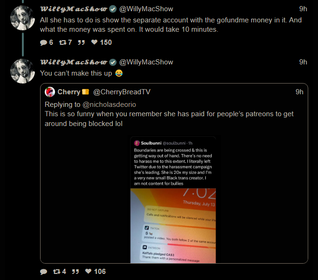The height and width of the screenshot is (280, 318).
Task: Click the quote icon on the first tweet
Action: (81, 42)
